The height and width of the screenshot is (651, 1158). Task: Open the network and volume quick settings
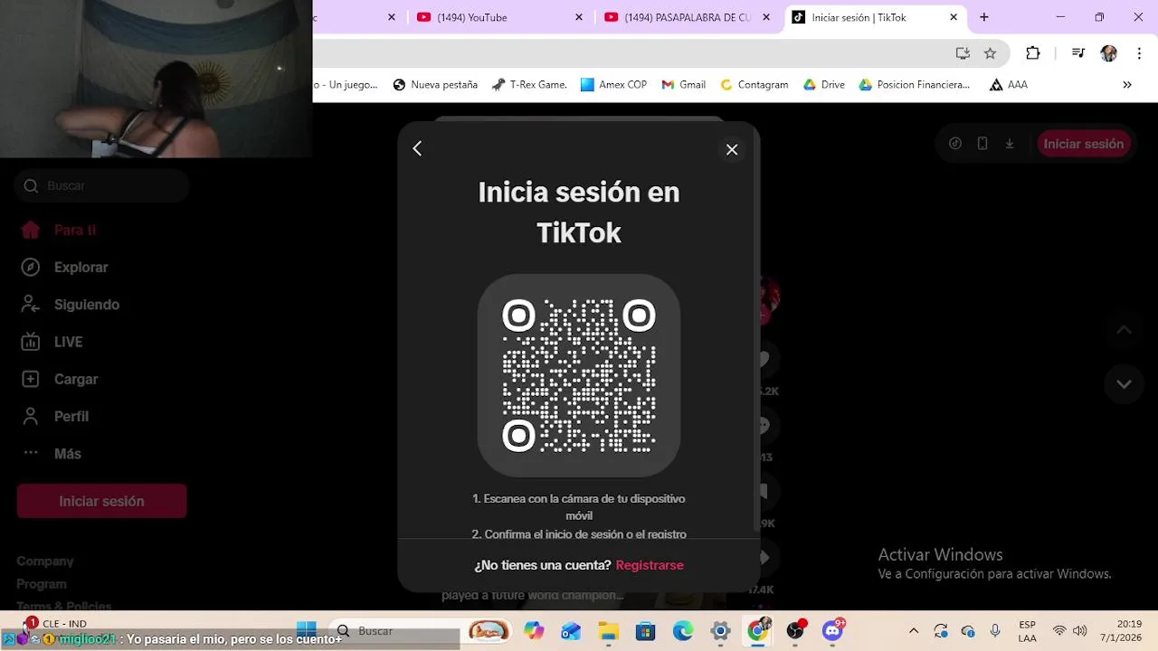pos(1069,630)
